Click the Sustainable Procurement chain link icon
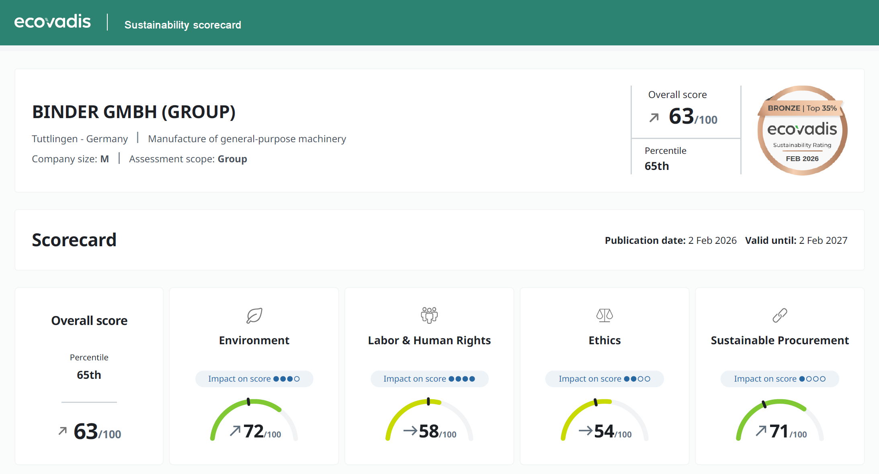This screenshot has width=879, height=474. [780, 315]
